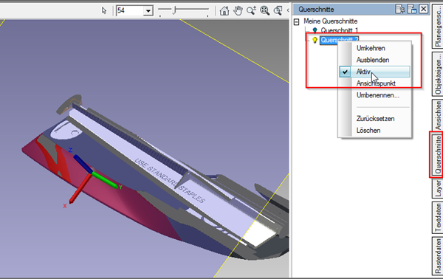
Task: Choose Löschen from the context menu
Action: pos(368,131)
